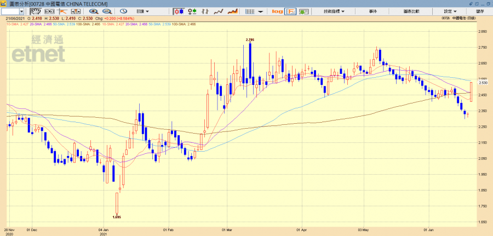Open the 設定 settings menu
This screenshot has height=236, width=493.
pos(450,11)
